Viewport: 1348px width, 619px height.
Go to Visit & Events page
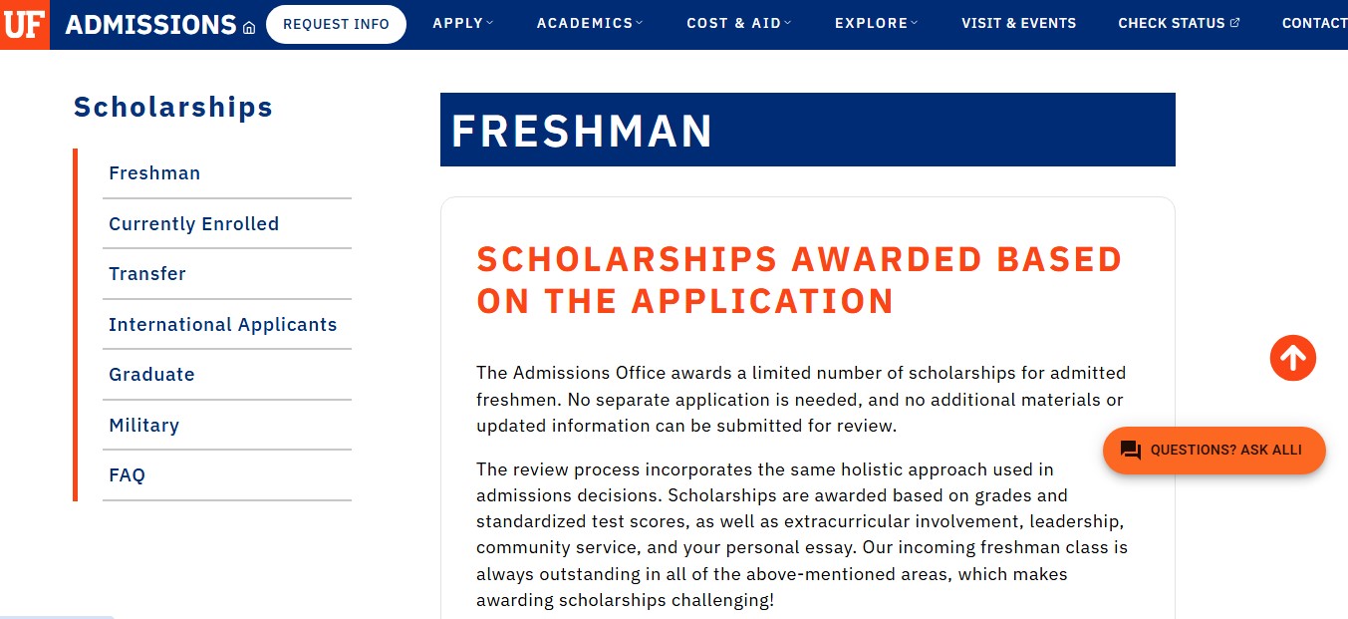point(1018,23)
